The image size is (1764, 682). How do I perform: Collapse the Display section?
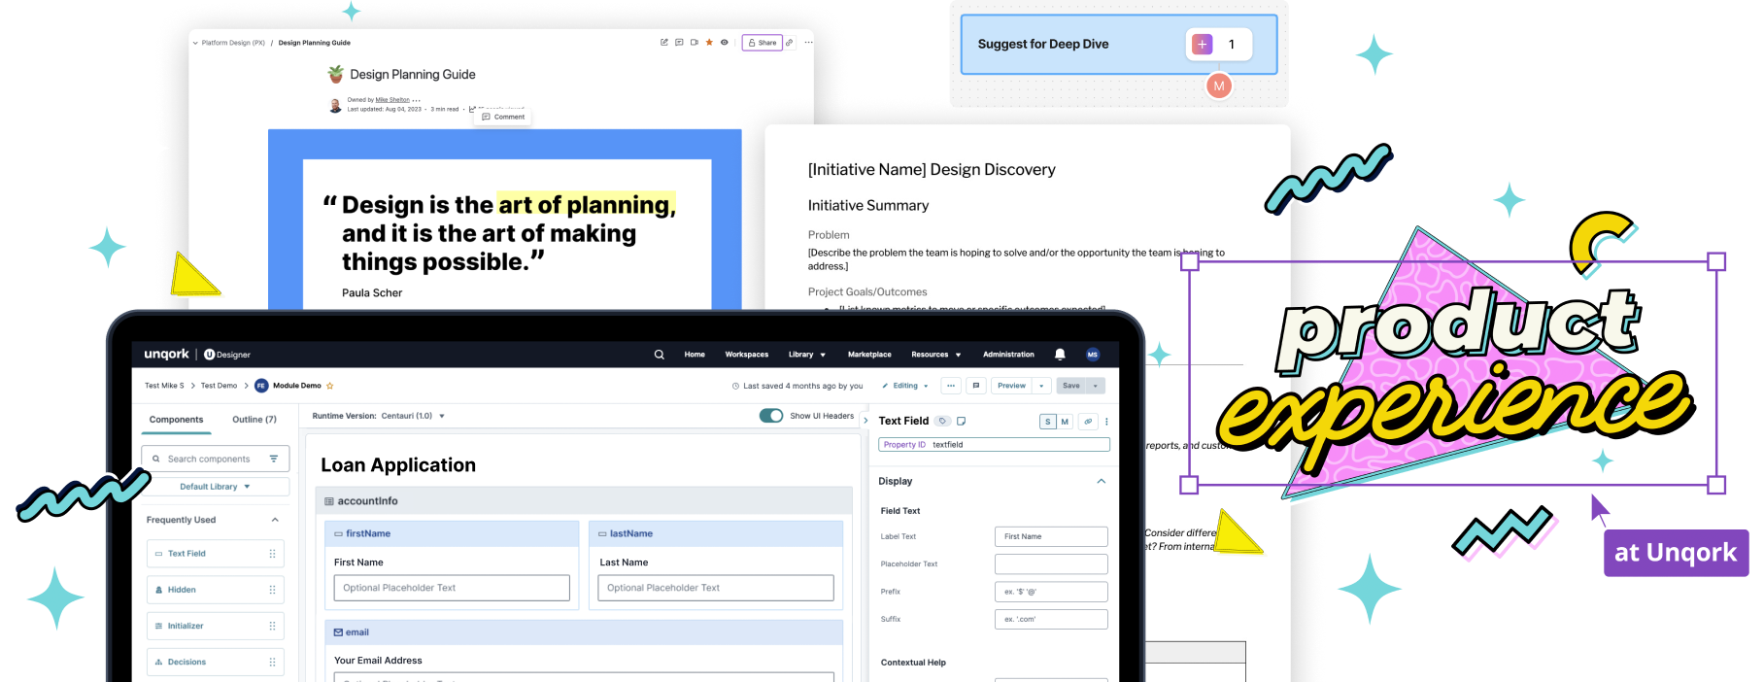[x=1101, y=481]
